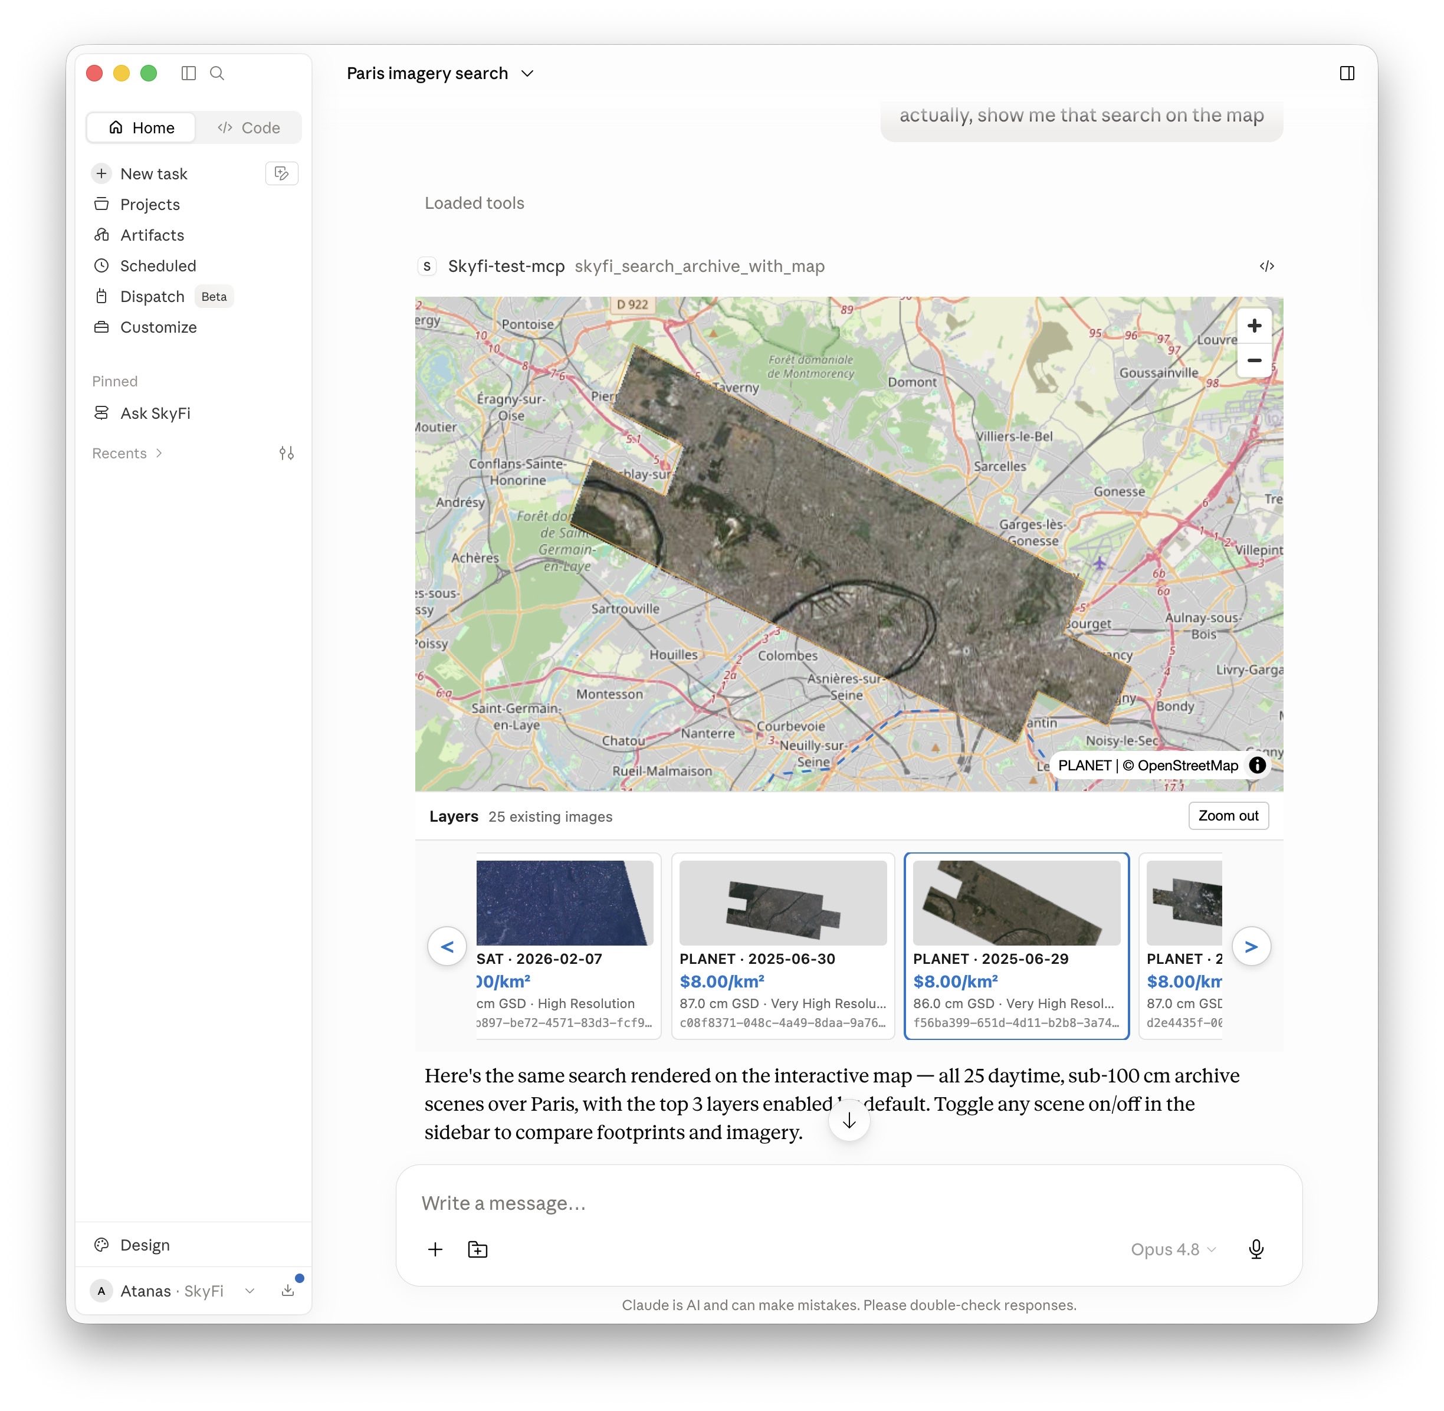
Task: Click the add folder icon
Action: click(x=478, y=1249)
